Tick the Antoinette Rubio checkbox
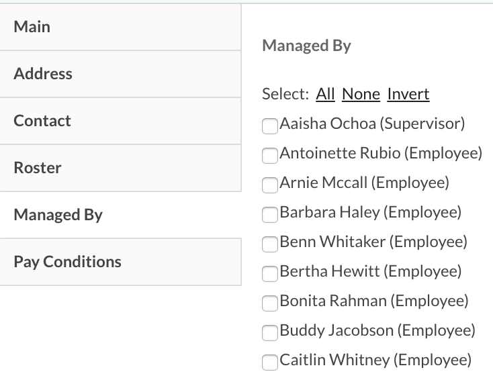Image resolution: width=493 pixels, height=376 pixels. pos(269,155)
